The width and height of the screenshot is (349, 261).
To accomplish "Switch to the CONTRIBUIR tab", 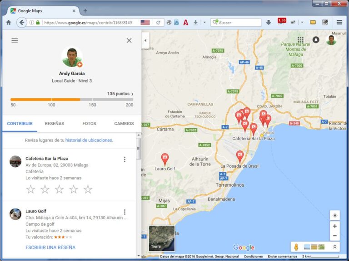I will (x=20, y=124).
